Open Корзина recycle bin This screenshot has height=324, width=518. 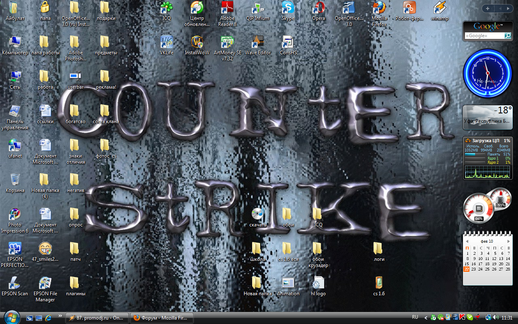15,179
